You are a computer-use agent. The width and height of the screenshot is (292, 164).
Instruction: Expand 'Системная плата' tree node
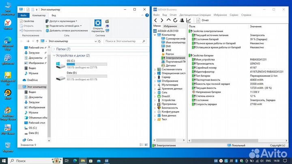tap(155, 69)
